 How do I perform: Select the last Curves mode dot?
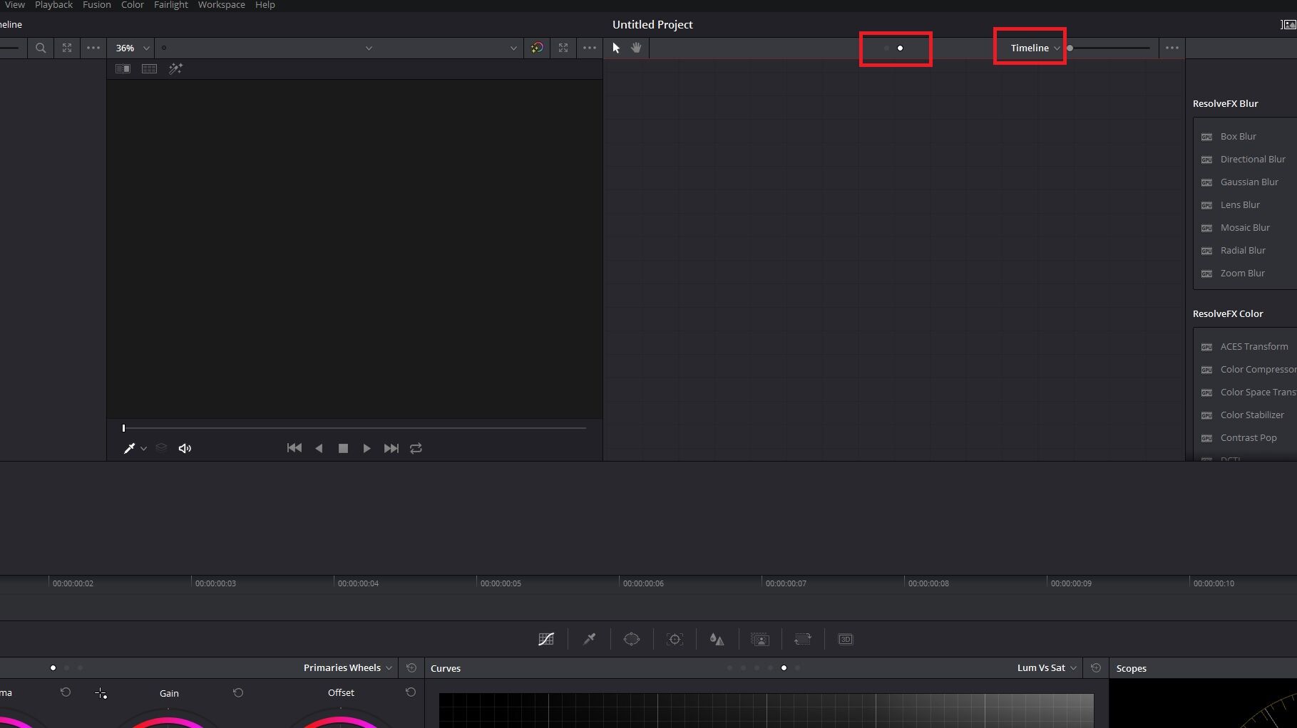[x=797, y=667]
